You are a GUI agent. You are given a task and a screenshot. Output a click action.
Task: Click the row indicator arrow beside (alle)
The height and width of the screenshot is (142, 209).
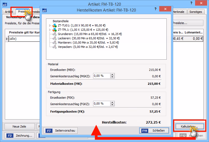7,39
